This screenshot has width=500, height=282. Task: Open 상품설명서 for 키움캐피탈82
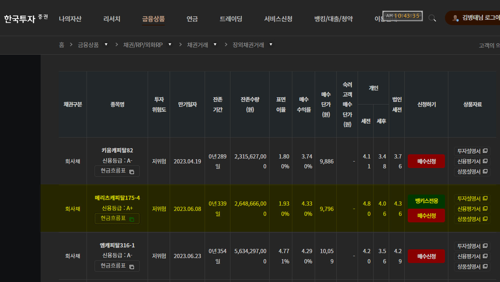pyautogui.click(x=472, y=171)
